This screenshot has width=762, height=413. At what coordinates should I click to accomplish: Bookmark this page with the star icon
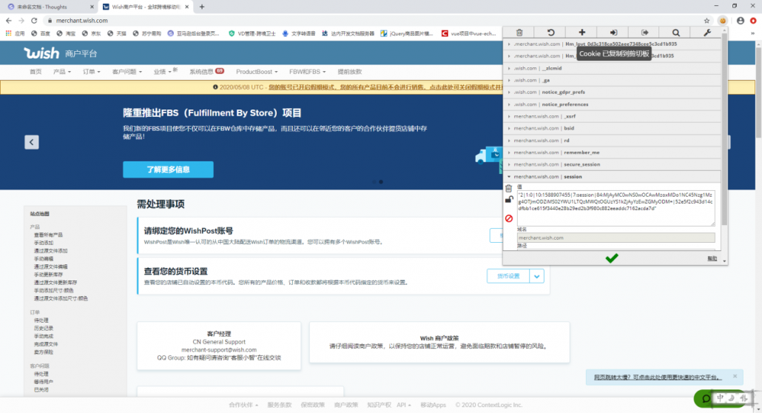pyautogui.click(x=707, y=21)
